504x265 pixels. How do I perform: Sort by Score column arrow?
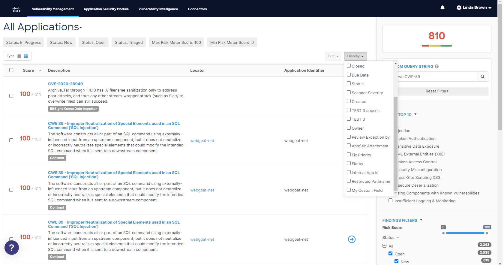click(x=40, y=71)
